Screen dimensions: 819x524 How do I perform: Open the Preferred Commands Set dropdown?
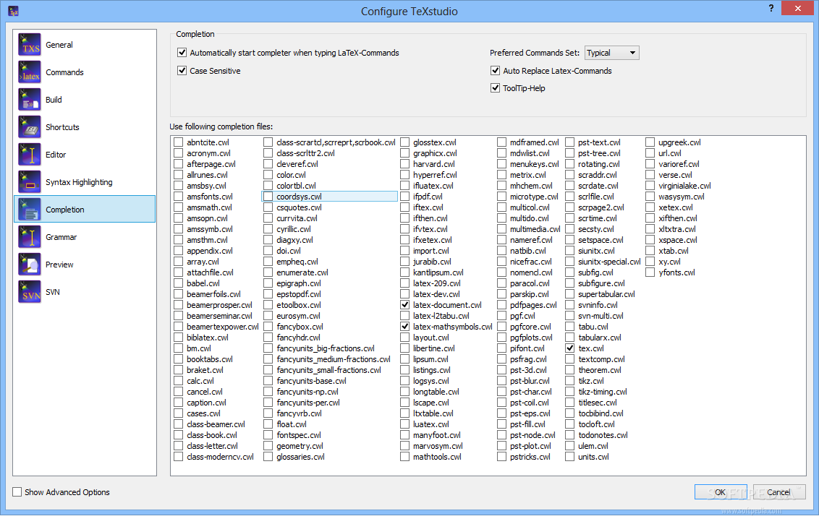(611, 53)
